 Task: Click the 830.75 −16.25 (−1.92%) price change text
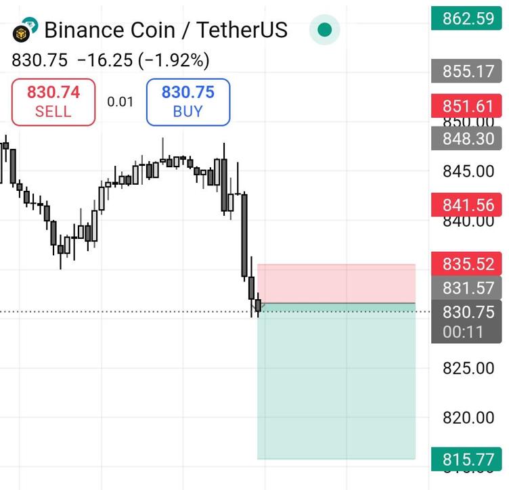pos(110,61)
